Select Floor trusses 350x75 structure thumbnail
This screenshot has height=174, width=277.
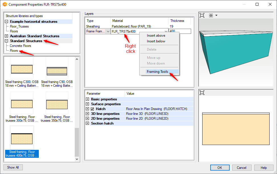pos(57,103)
